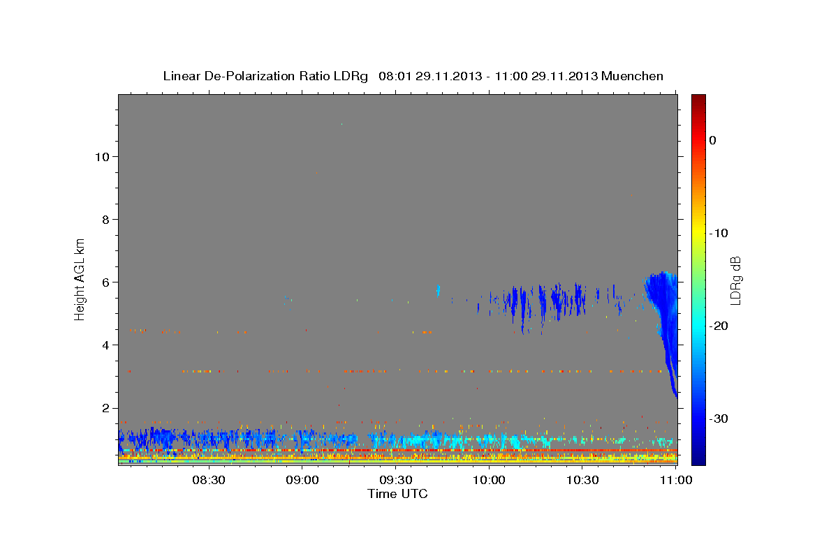Viewport: 838px width, 558px height.
Task: Select the 08:30 time tick label
Action: click(209, 481)
